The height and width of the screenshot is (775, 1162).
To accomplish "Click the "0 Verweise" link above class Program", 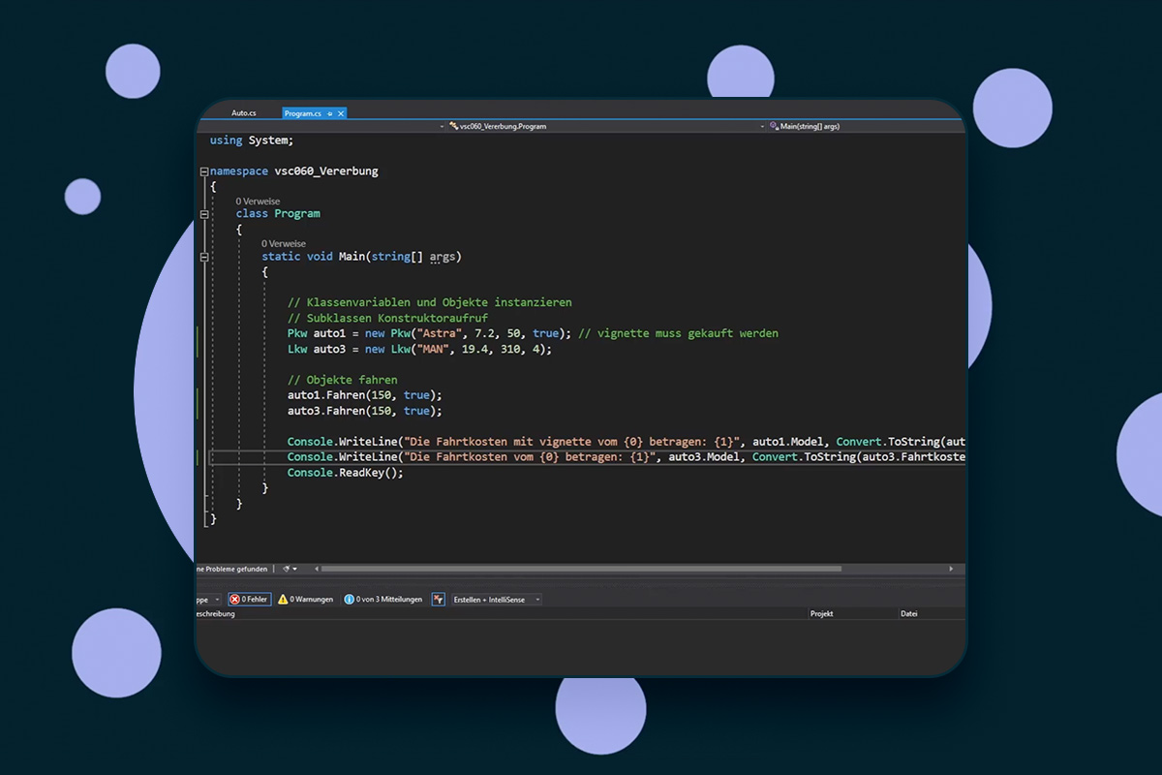I will (x=258, y=201).
